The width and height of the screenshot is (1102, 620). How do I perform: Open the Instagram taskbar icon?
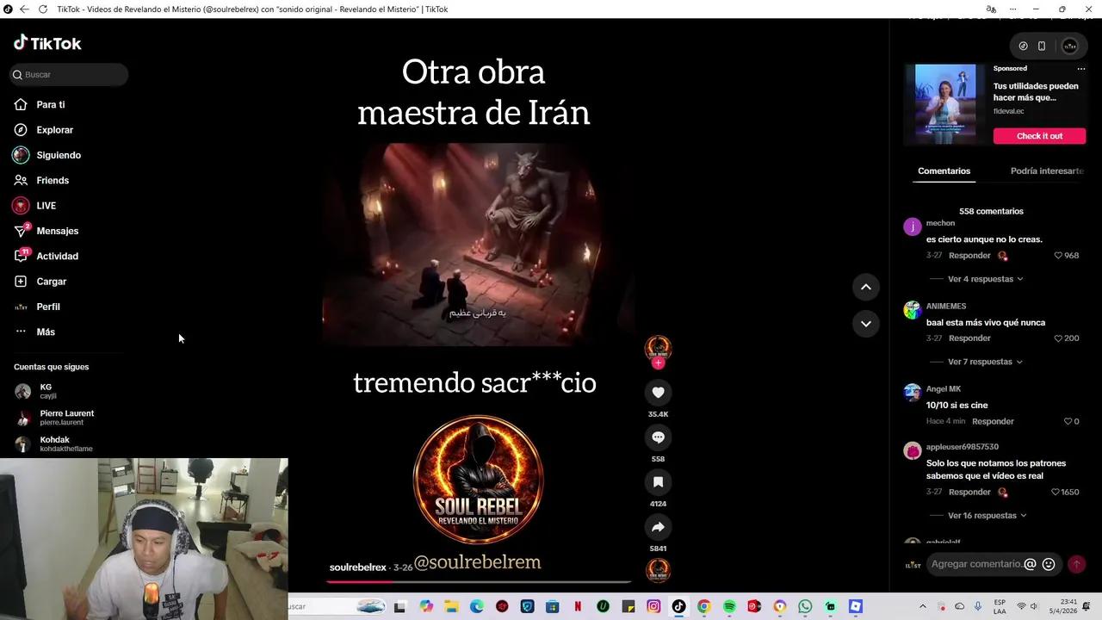pyautogui.click(x=653, y=607)
